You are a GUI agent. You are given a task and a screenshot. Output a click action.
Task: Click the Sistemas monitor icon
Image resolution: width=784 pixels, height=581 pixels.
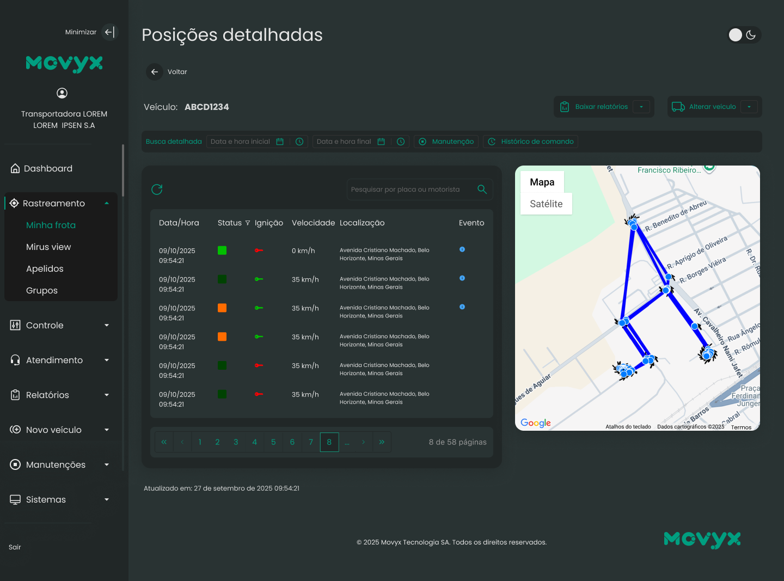(15, 499)
